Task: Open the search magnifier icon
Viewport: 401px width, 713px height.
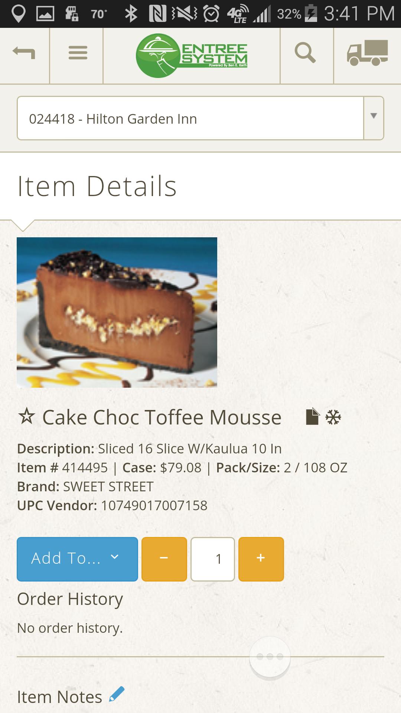Action: (x=305, y=53)
